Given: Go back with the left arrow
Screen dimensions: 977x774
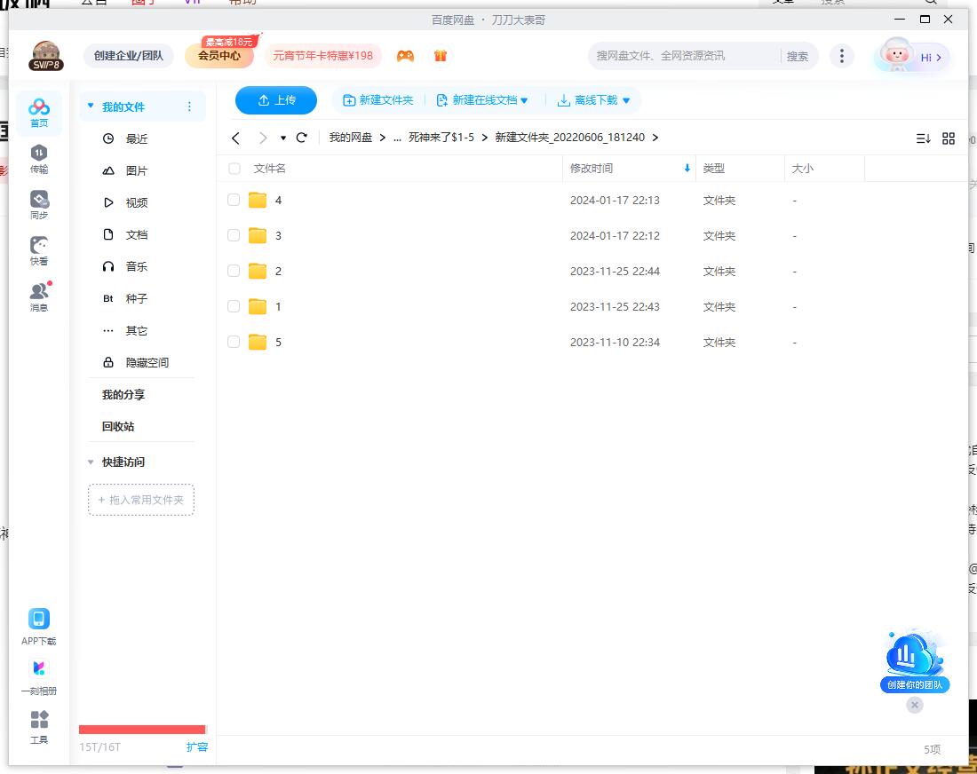Looking at the screenshot, I should point(235,138).
